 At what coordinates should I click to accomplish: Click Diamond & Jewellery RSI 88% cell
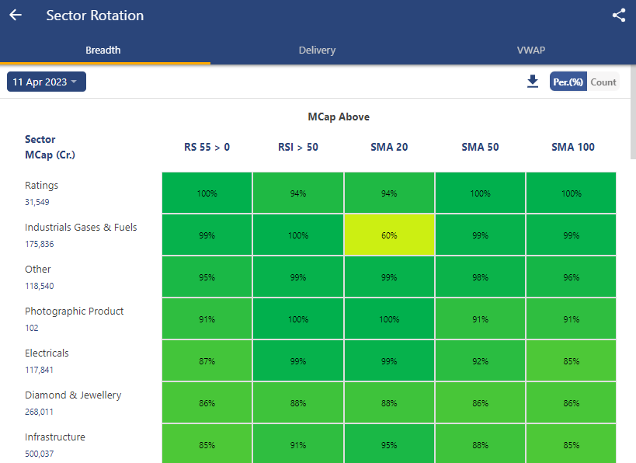point(297,403)
